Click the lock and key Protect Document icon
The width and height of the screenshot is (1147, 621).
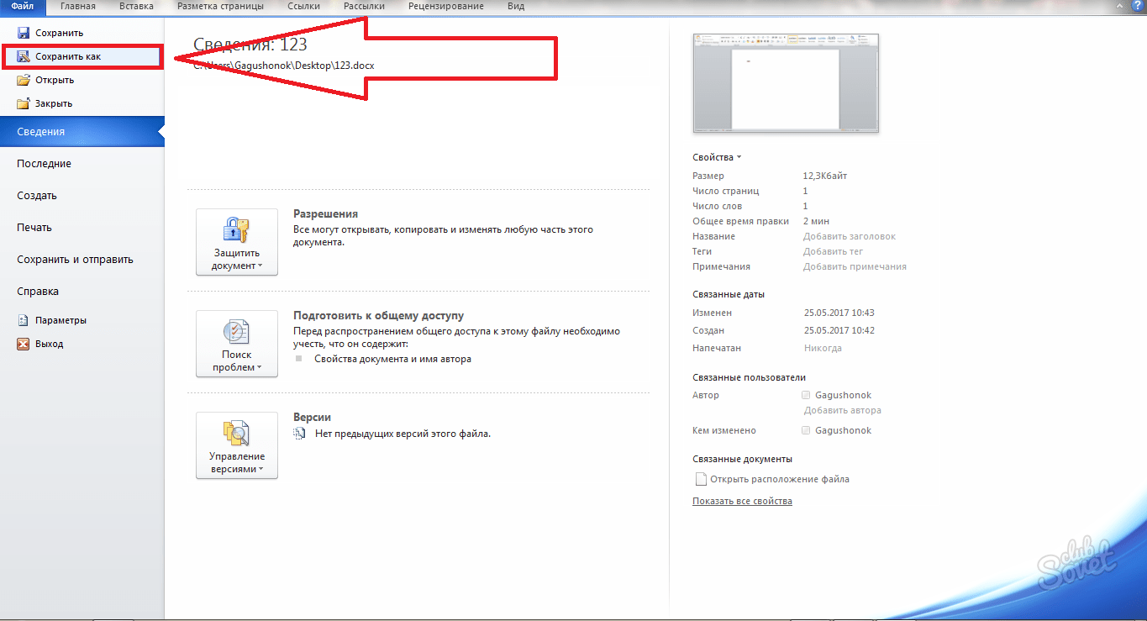(236, 229)
